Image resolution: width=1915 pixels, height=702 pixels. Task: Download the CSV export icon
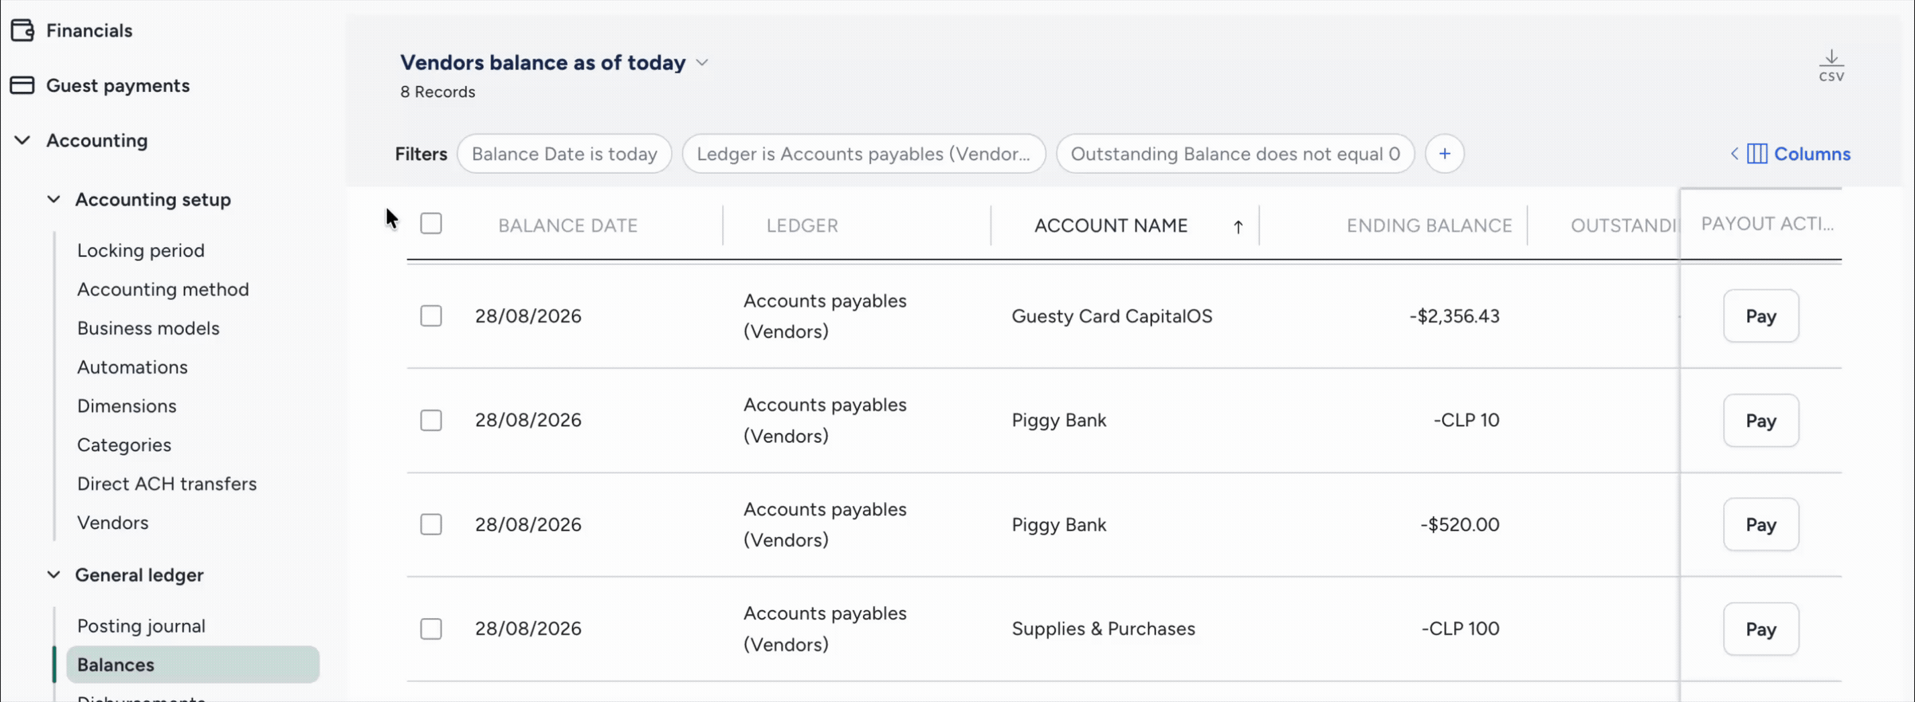tap(1831, 66)
